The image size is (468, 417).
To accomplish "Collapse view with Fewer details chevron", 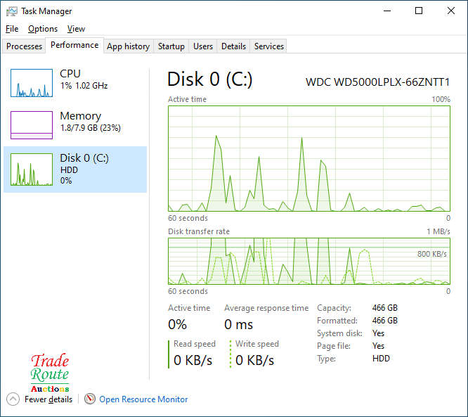I will (x=13, y=399).
